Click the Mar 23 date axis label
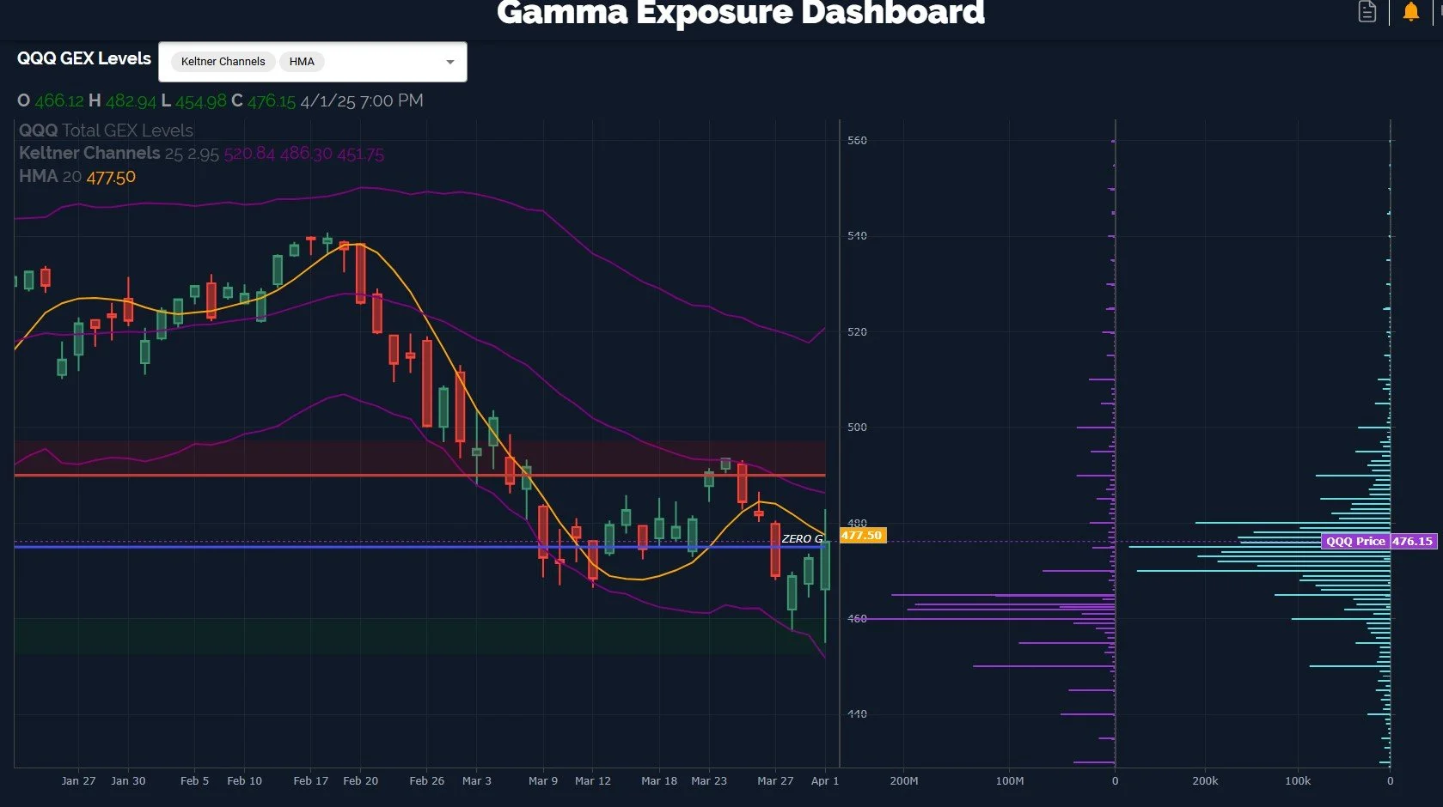 pos(708,780)
